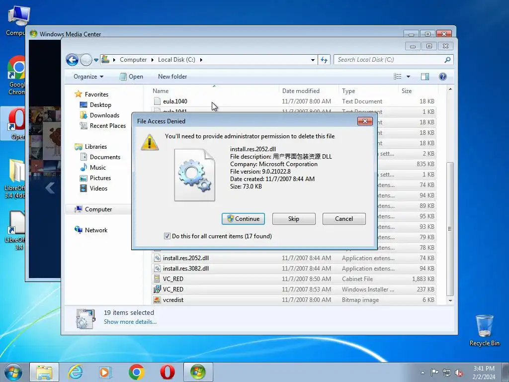The width and height of the screenshot is (509, 382).
Task: Sort by the Date modified column header
Action: (x=309, y=91)
